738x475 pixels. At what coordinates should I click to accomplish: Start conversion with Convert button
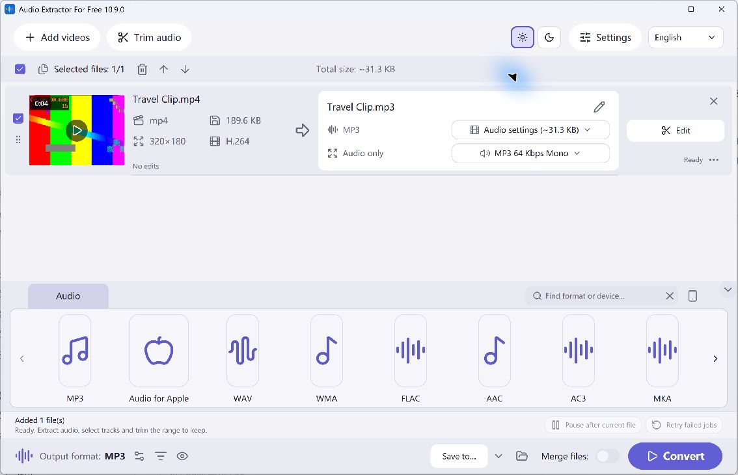(675, 455)
